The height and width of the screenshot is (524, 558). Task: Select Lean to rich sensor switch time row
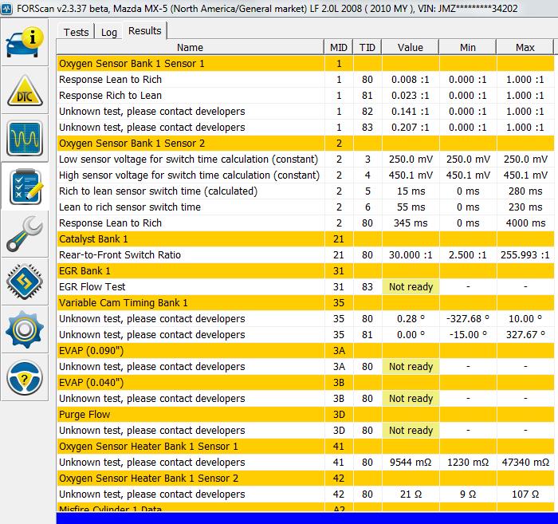305,207
